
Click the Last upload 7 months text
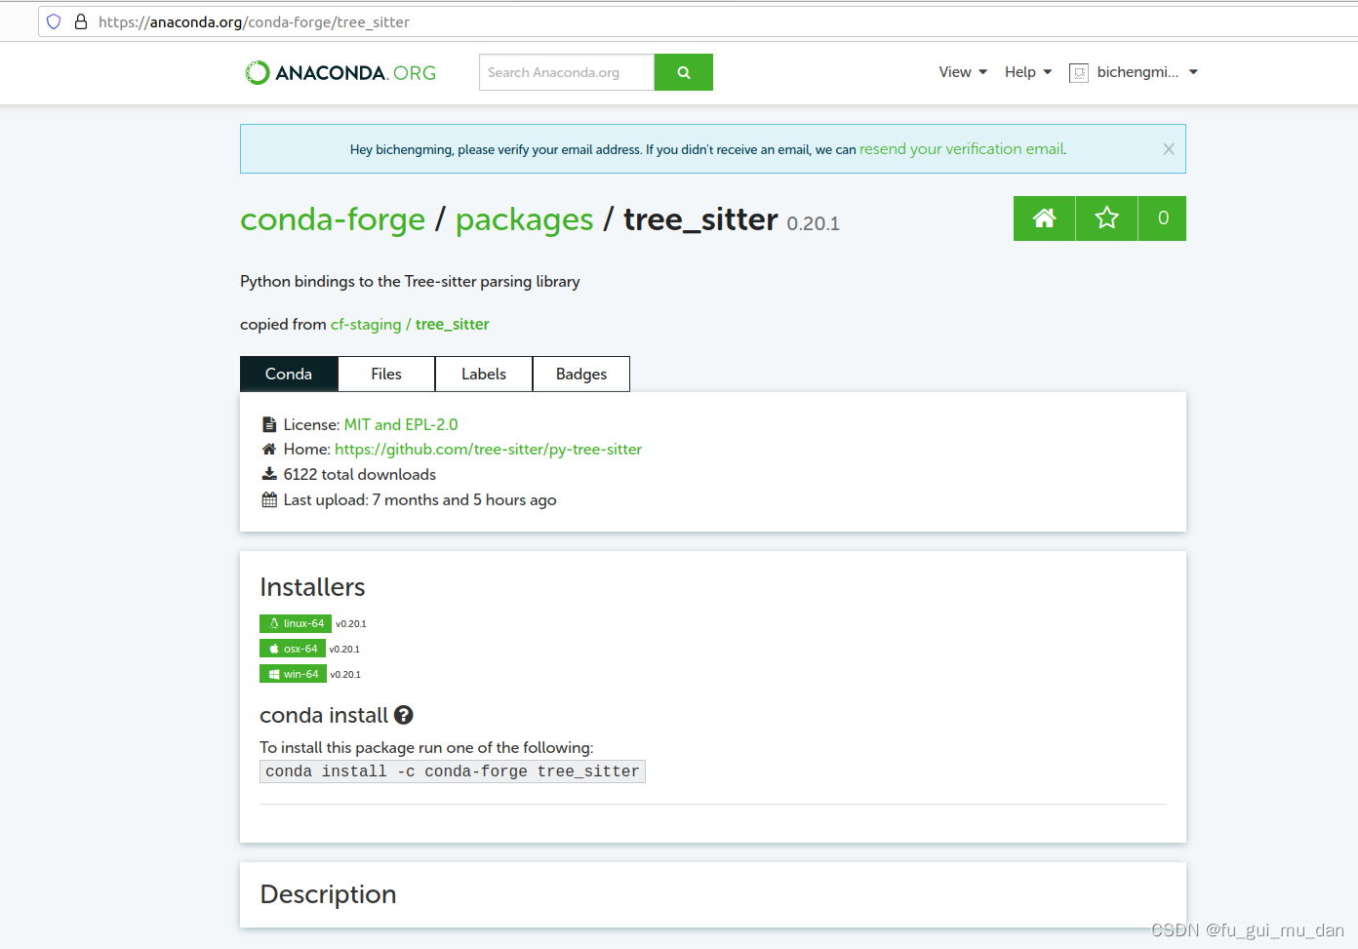pyautogui.click(x=420, y=499)
